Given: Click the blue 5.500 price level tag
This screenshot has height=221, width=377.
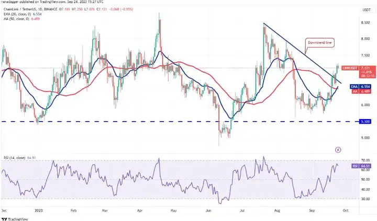Looking at the screenshot, I should pos(365,122).
